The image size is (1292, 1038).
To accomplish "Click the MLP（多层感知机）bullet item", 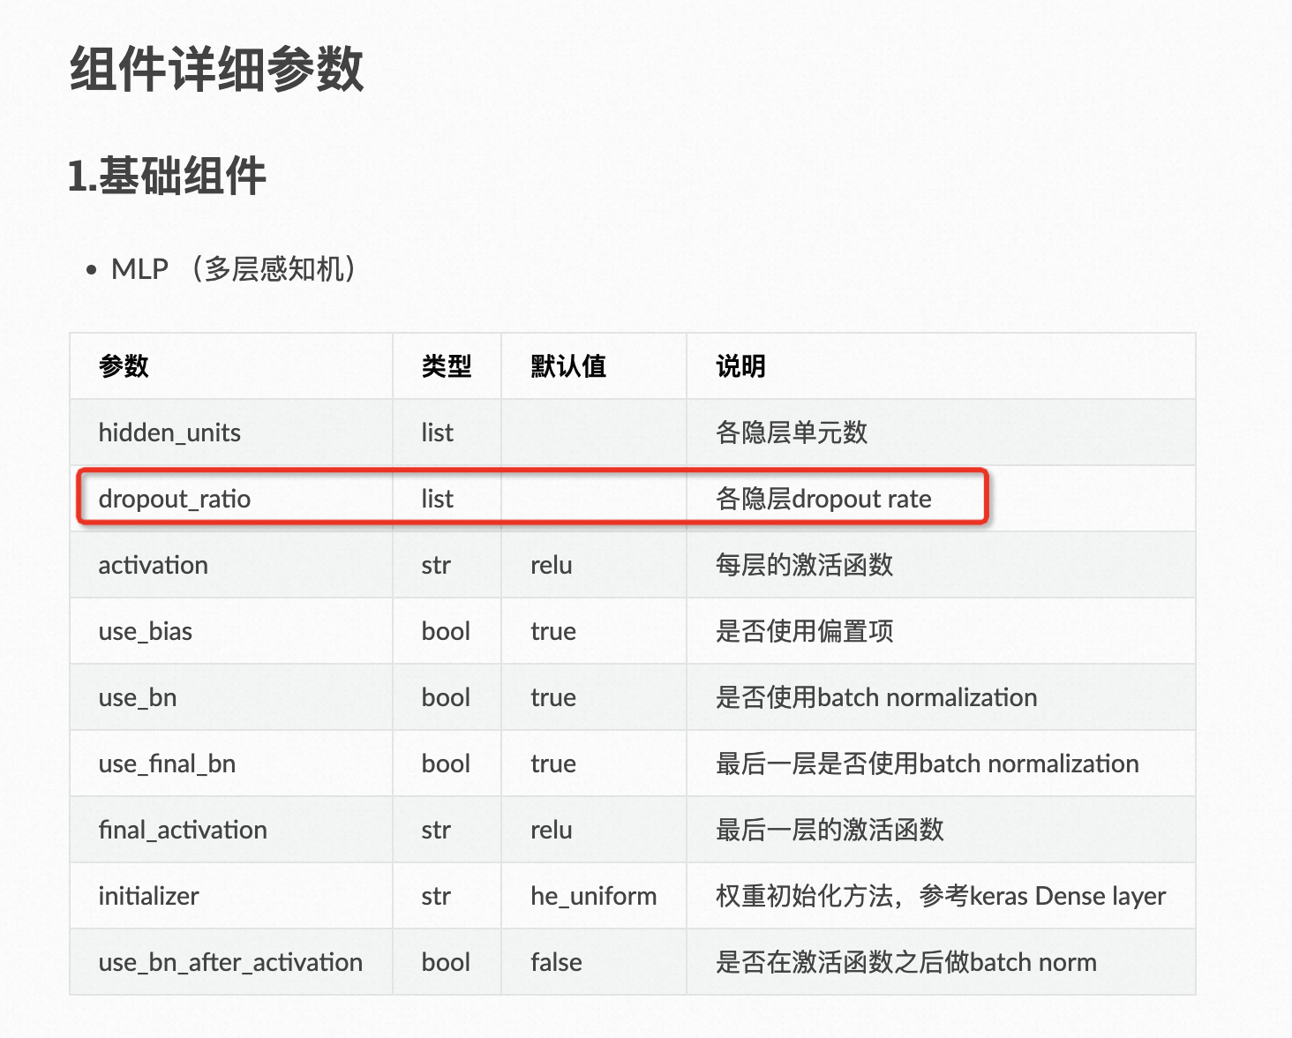I will click(234, 269).
